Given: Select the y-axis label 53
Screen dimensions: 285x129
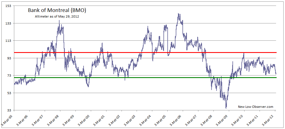Looking at the screenshot, I should (x=10, y=93).
